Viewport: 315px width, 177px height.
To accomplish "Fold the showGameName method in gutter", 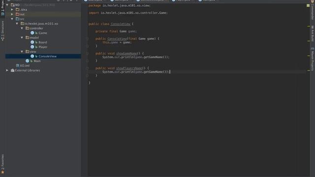I will (x=87, y=54).
